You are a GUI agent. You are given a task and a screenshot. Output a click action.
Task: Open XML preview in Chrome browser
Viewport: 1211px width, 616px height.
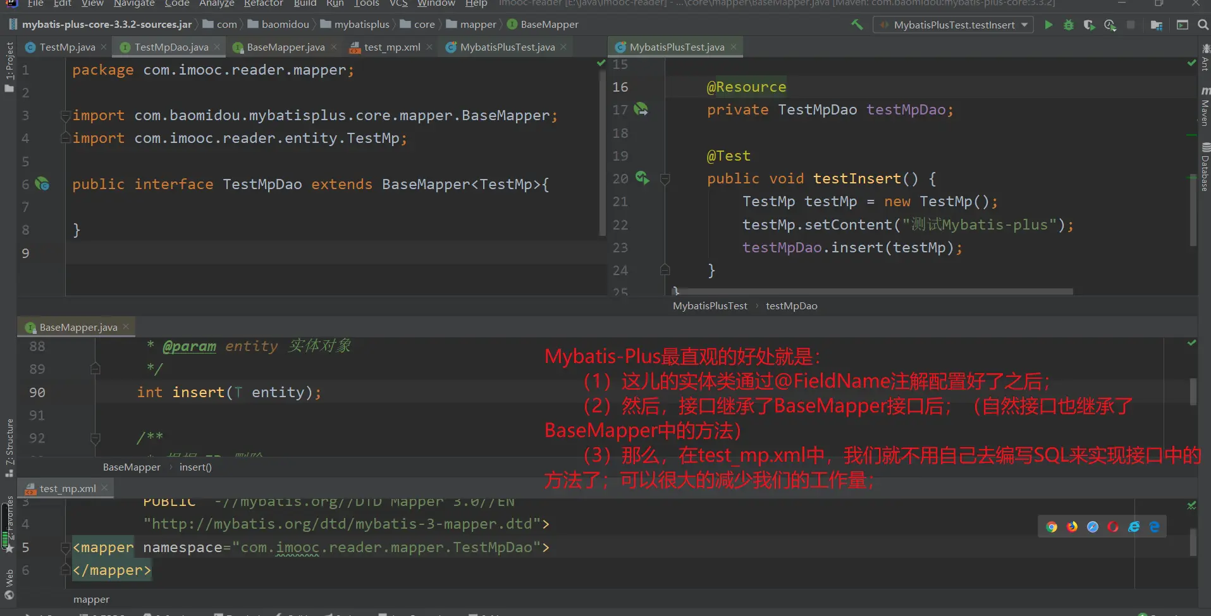point(1052,527)
